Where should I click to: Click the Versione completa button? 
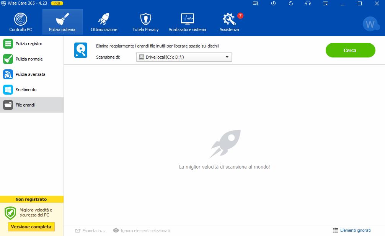(x=31, y=227)
